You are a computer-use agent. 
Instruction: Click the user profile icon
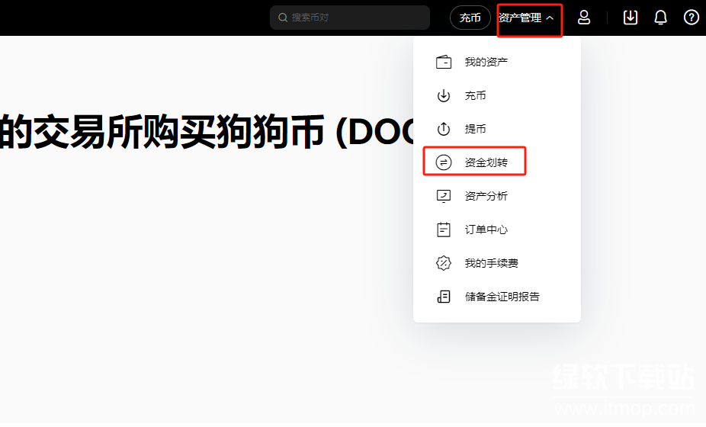pyautogui.click(x=584, y=18)
